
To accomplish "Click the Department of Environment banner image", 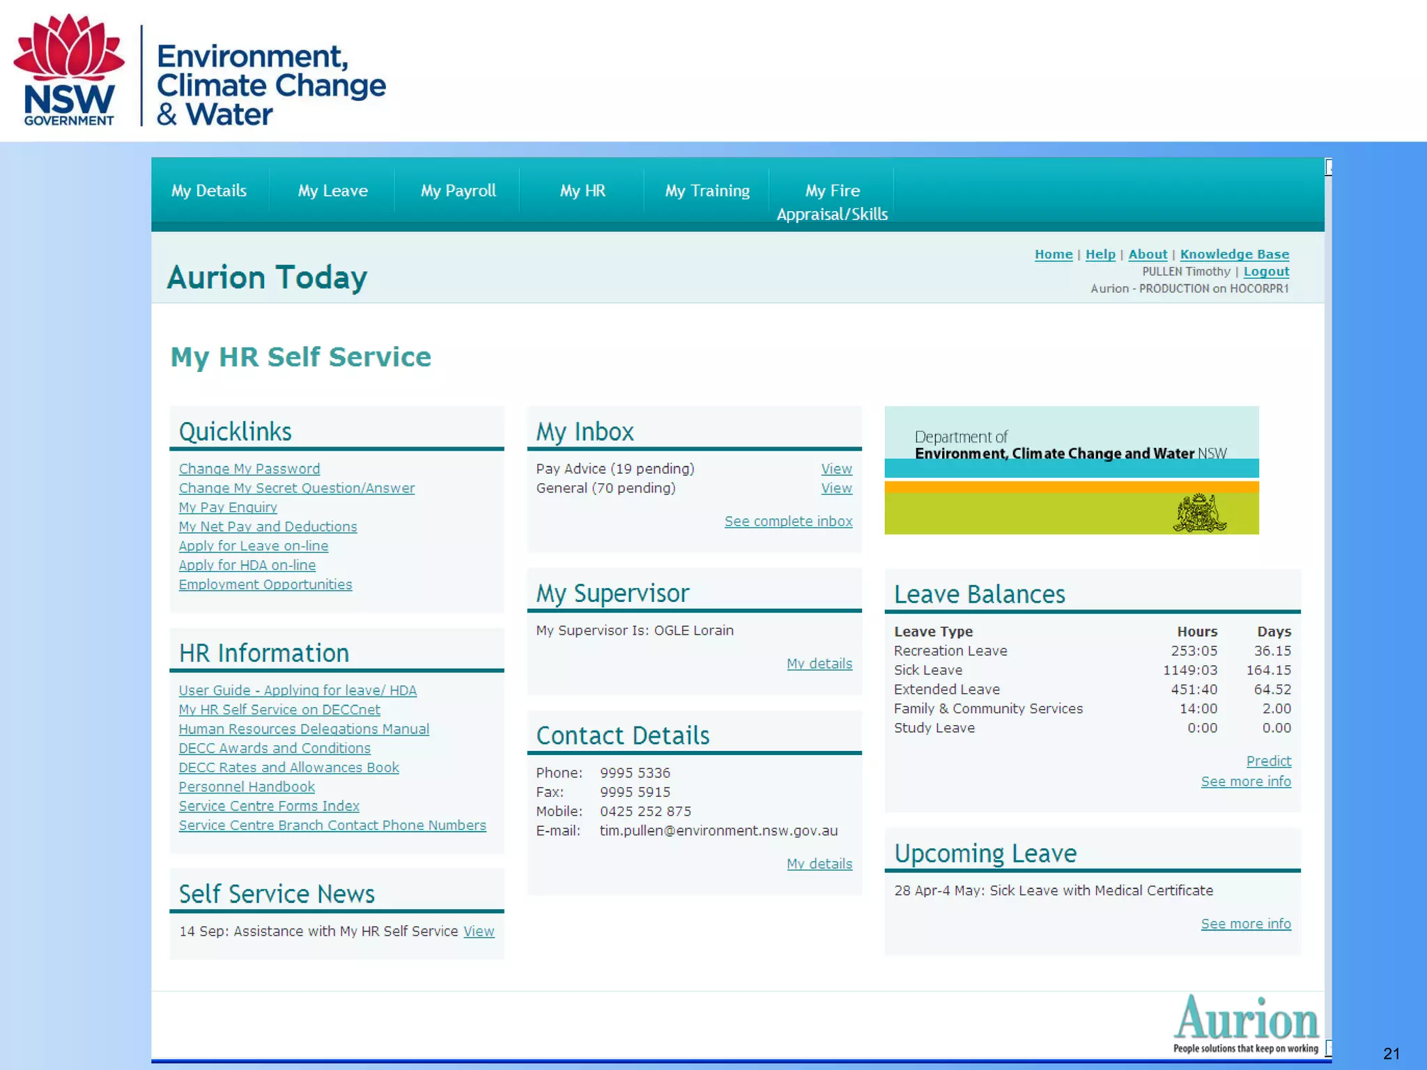I will coord(1071,470).
